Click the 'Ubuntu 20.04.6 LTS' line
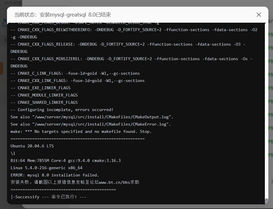The width and height of the screenshot is (273, 209). click(x=32, y=146)
